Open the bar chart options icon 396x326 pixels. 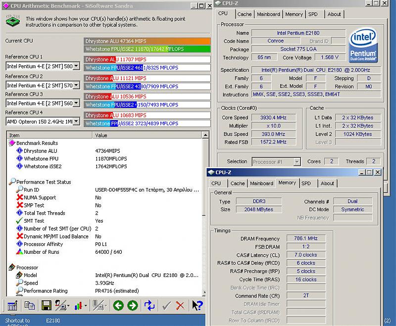78,306
